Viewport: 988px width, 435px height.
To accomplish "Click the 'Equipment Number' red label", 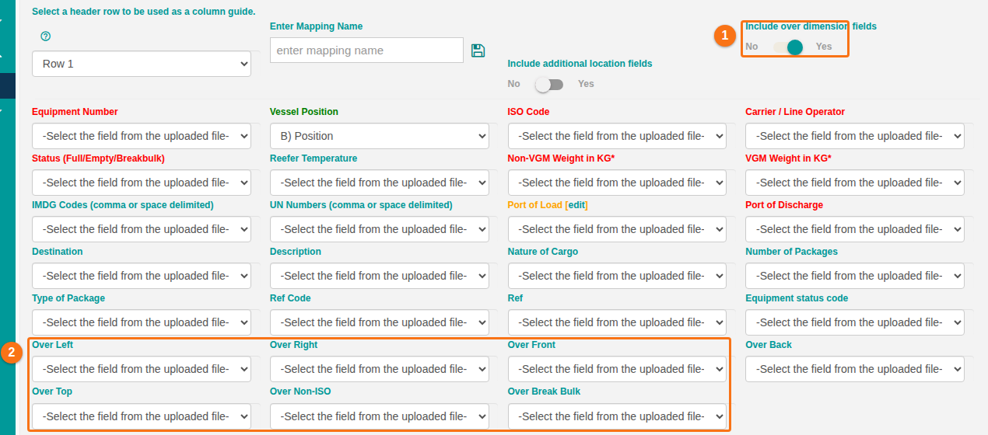I will point(75,112).
